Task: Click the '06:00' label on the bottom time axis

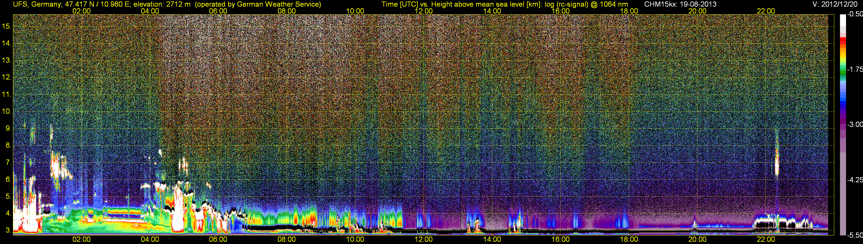Action: [218, 239]
